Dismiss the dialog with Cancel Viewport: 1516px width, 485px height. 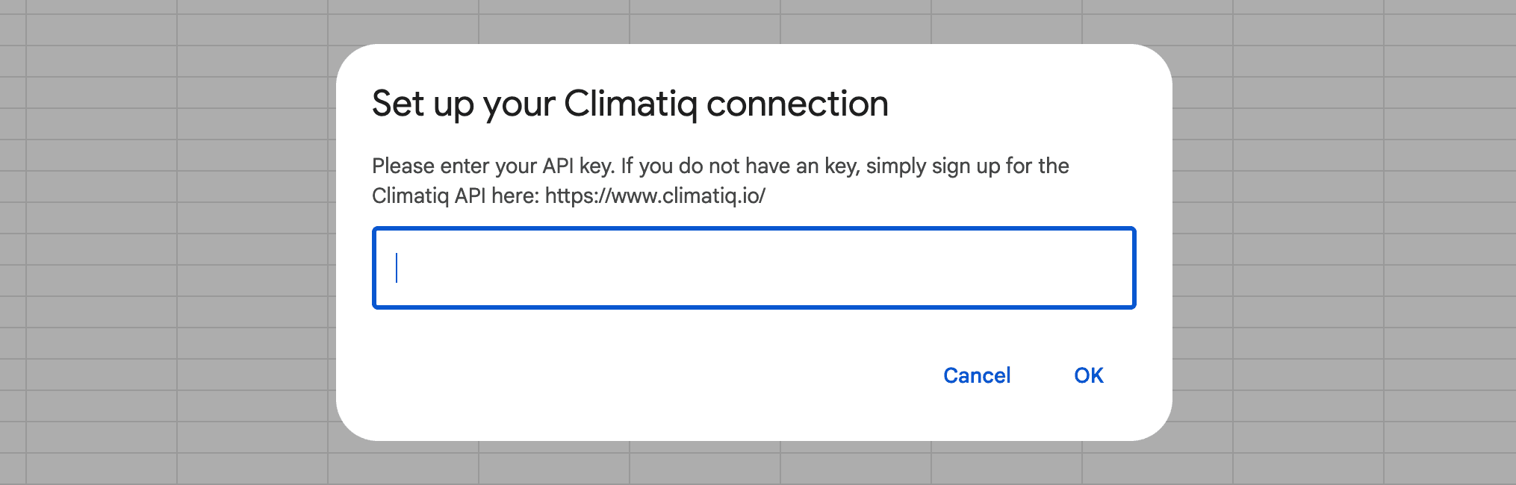976,375
